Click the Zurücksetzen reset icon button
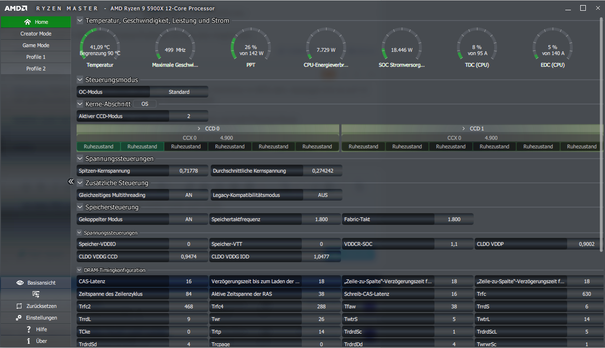 36,306
